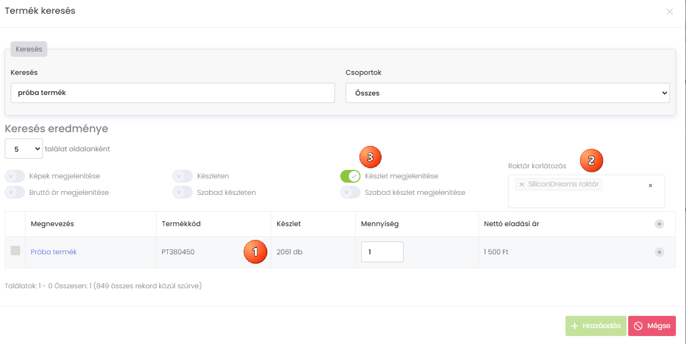Image resolution: width=686 pixels, height=344 pixels.
Task: Click red marker number 3
Action: (x=371, y=157)
